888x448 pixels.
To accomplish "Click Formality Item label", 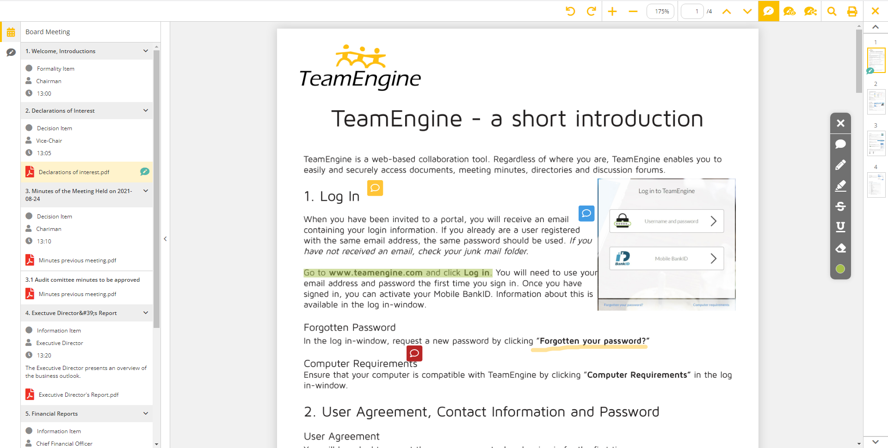I will point(55,68).
